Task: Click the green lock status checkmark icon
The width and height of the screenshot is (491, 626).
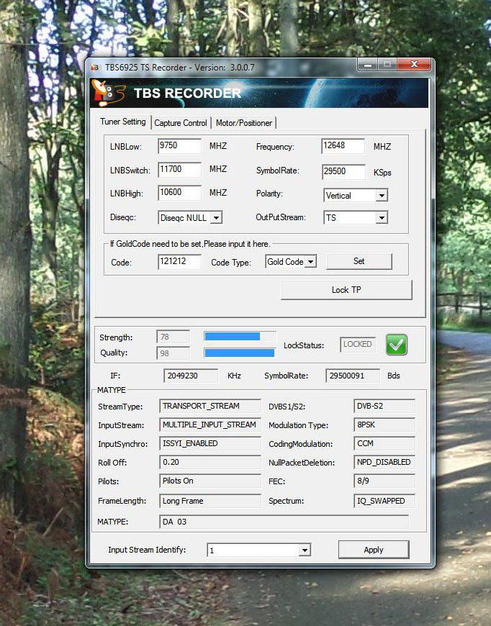Action: (396, 345)
